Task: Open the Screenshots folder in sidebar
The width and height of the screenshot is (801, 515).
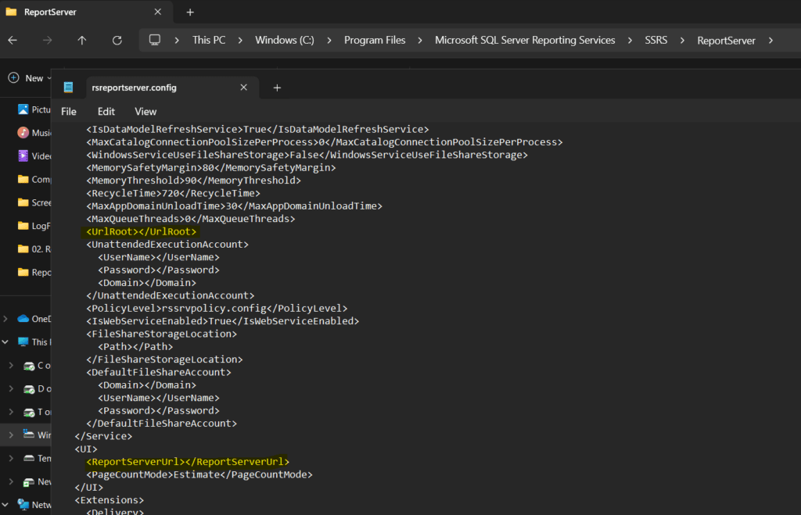Action: [34, 202]
